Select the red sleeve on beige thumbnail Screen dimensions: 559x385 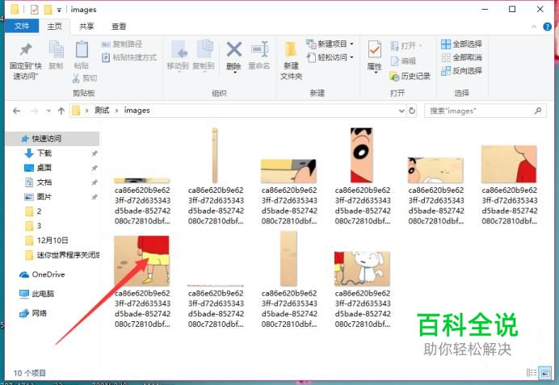point(509,164)
